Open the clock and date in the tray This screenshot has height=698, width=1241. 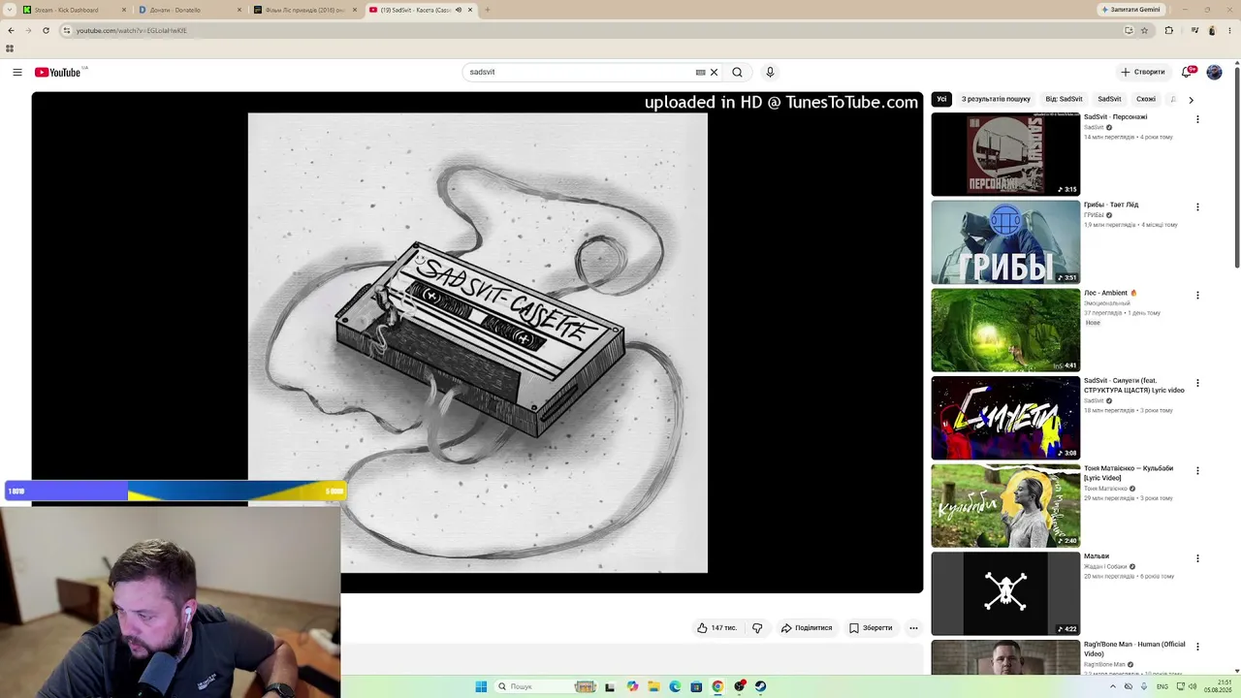pyautogui.click(x=1219, y=686)
